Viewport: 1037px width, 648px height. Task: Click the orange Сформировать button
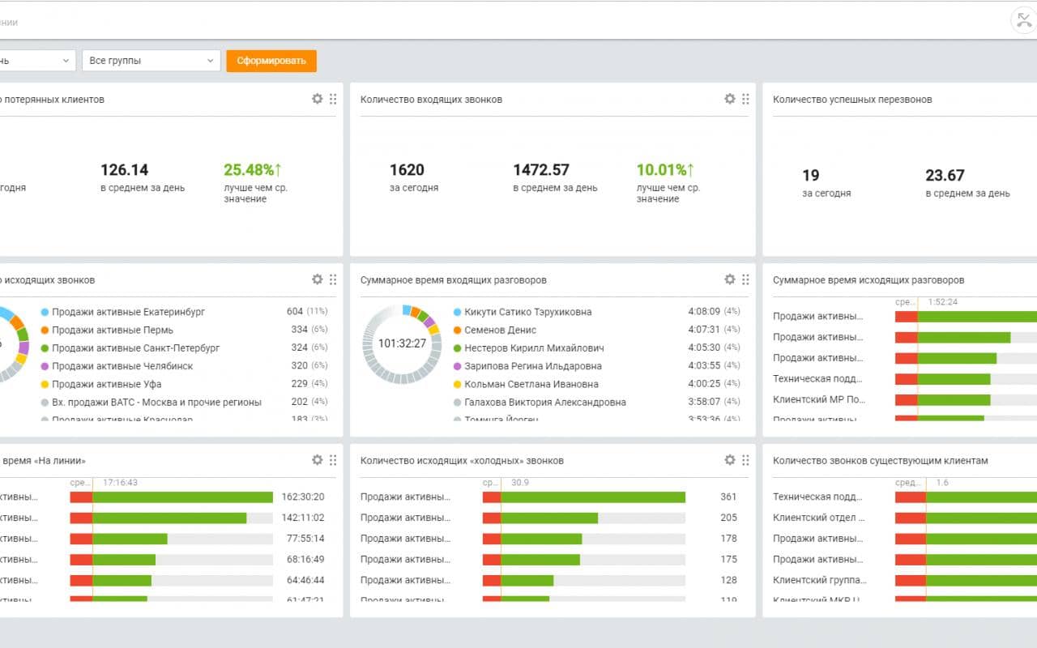(x=271, y=61)
